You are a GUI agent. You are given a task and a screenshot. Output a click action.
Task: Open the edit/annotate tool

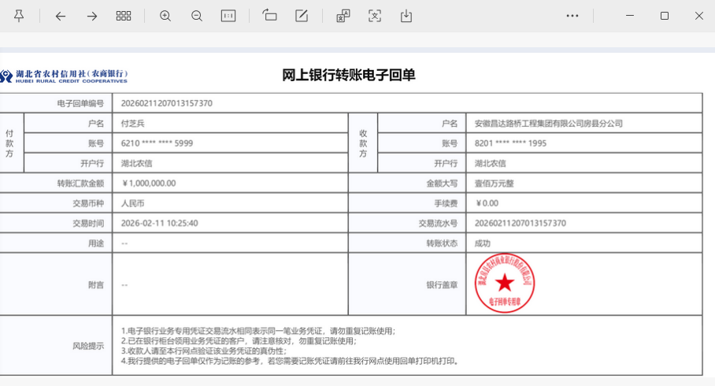point(302,16)
